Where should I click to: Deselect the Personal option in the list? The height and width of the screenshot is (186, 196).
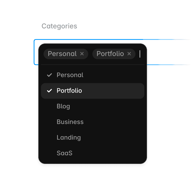(x=93, y=75)
